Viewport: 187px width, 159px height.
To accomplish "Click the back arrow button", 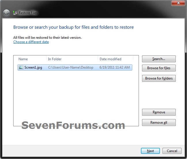I will [x=6, y=13].
